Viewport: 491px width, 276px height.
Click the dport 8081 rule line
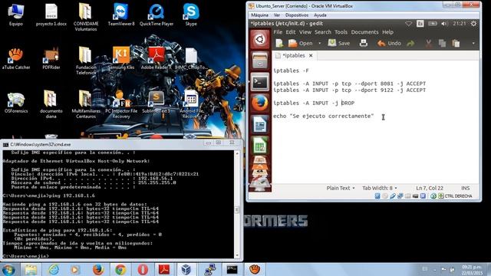[x=349, y=84]
